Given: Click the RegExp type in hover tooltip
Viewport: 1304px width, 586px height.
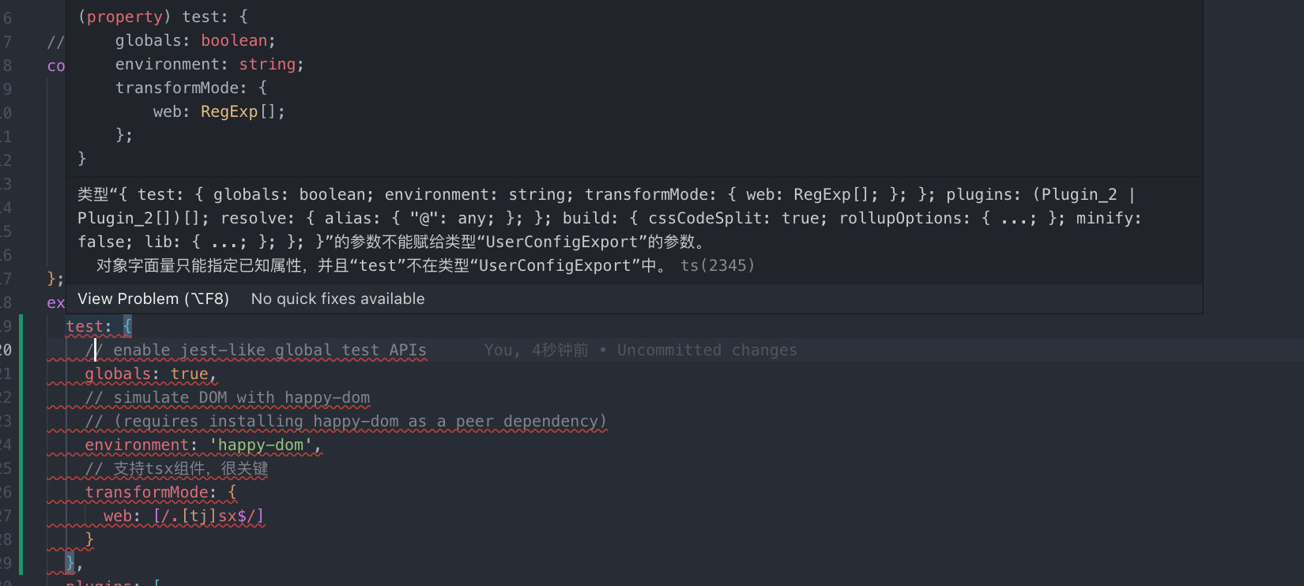Looking at the screenshot, I should point(229,111).
